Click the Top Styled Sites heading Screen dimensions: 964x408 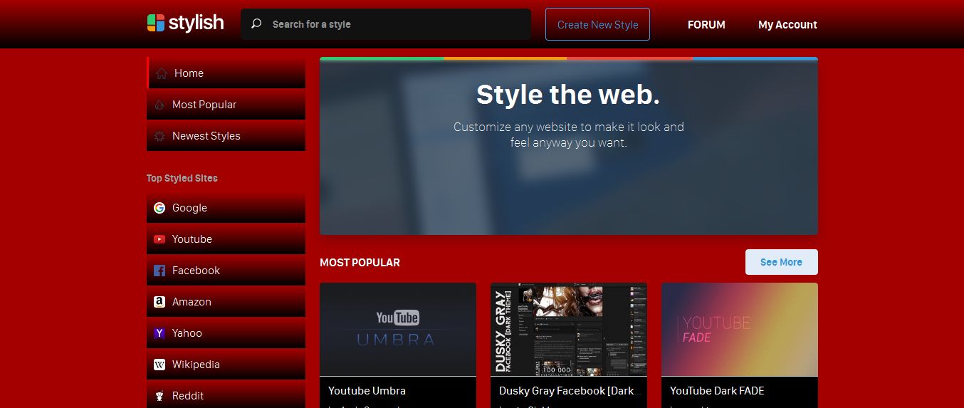pos(182,178)
